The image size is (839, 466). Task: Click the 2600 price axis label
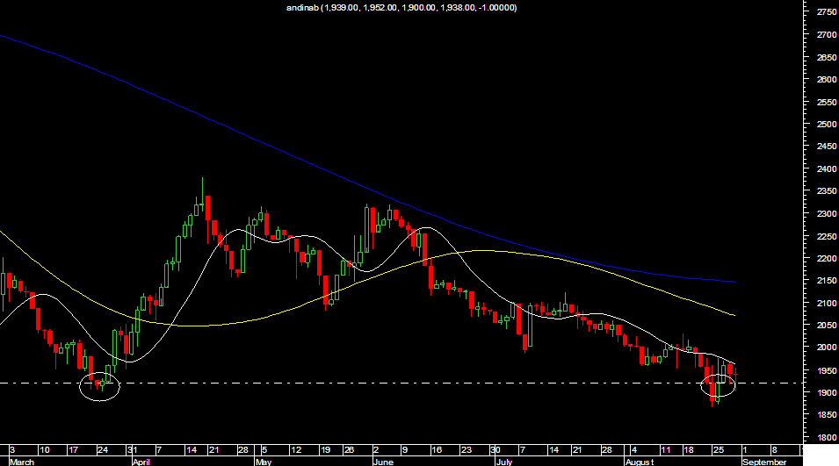pyautogui.click(x=827, y=80)
